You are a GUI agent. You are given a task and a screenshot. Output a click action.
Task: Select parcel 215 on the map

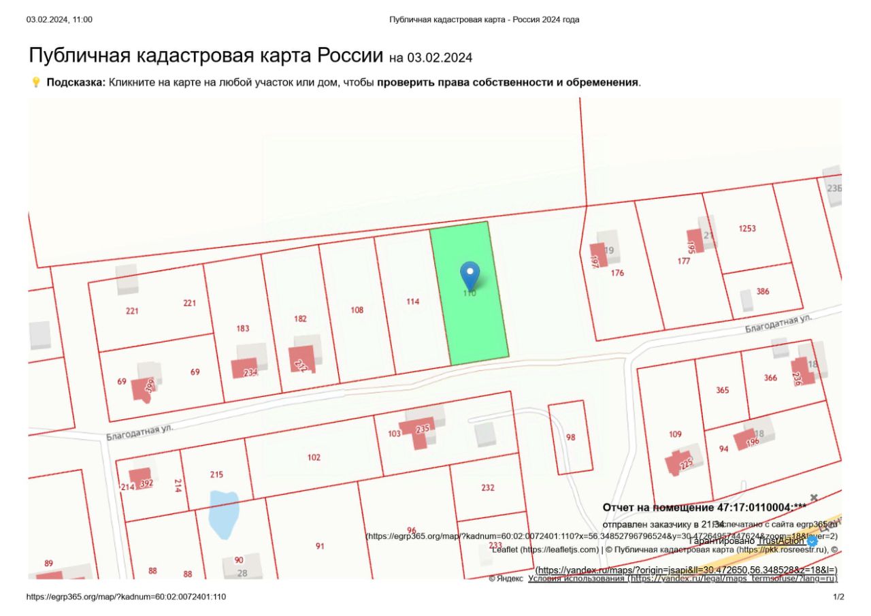[x=216, y=475]
